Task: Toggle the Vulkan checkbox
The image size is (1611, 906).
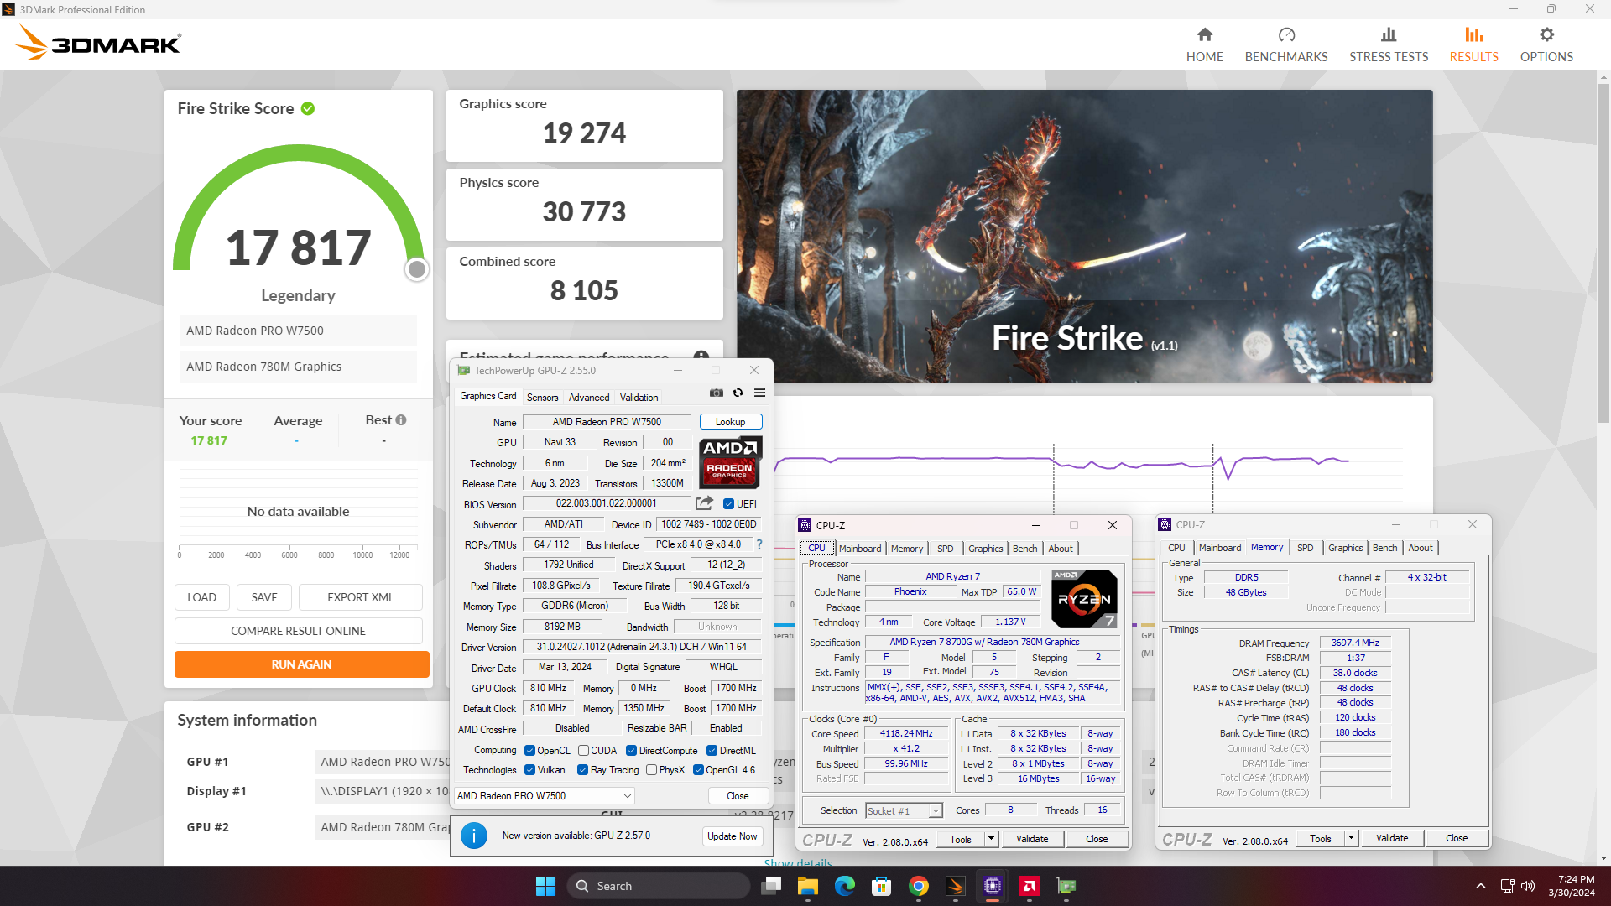Action: (x=529, y=770)
